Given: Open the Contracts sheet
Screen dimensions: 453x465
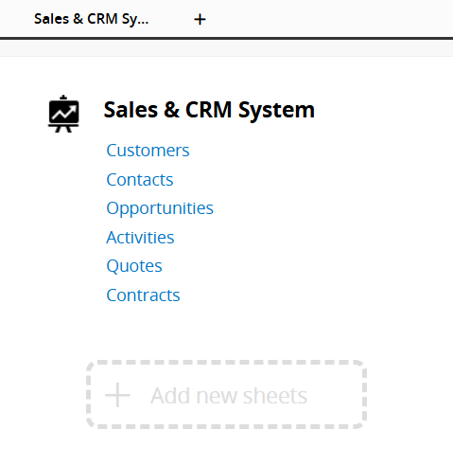Looking at the screenshot, I should 143,295.
